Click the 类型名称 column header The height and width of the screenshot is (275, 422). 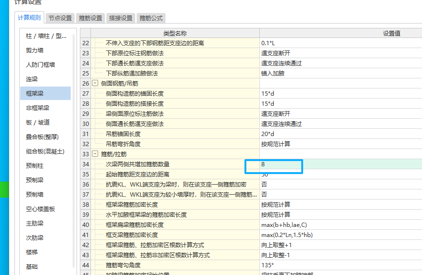[x=175, y=33]
